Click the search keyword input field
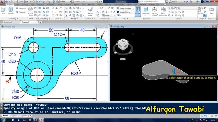This screenshot has width=218, height=122. tap(152, 2)
